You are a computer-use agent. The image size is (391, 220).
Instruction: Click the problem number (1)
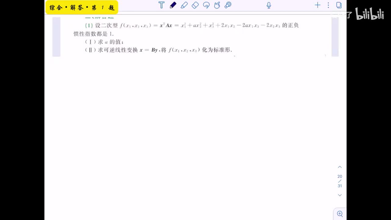coord(89,25)
